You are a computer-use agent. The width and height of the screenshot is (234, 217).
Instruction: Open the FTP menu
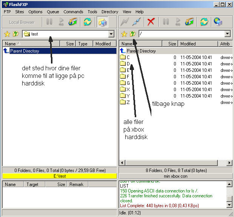(x=7, y=12)
